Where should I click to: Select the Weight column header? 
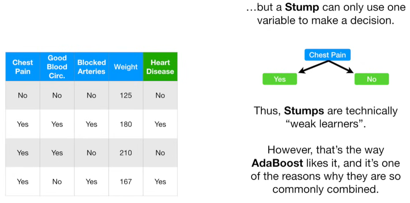[126, 67]
